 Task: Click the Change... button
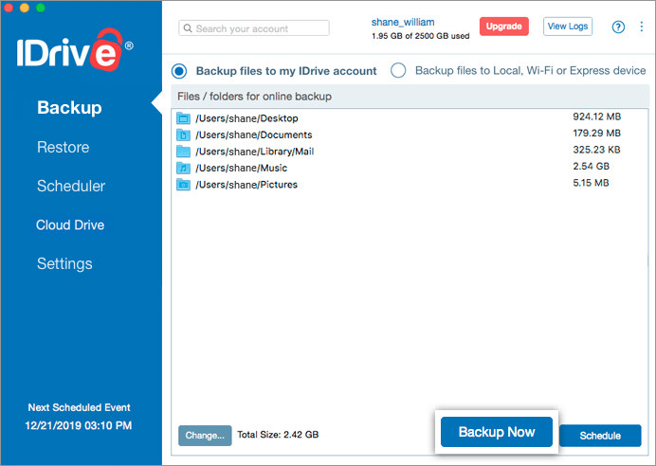(x=205, y=436)
